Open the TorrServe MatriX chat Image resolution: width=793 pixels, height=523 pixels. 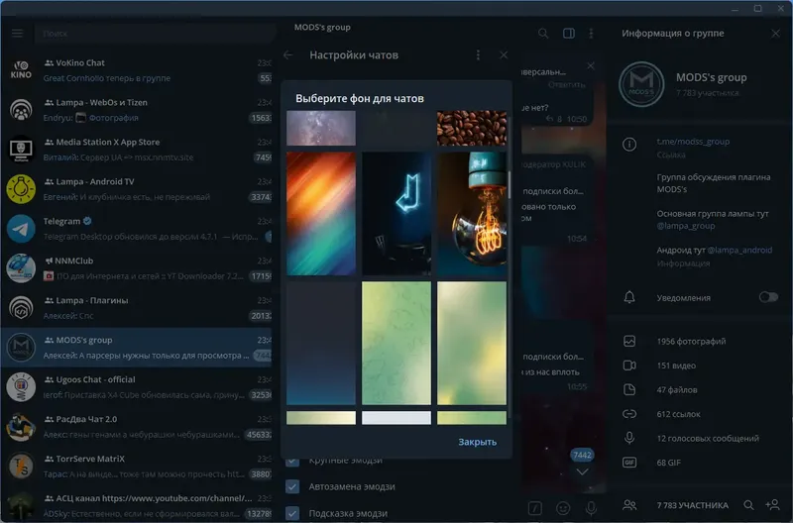(x=137, y=466)
